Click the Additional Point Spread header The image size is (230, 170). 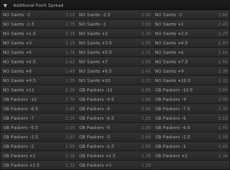point(115,5)
